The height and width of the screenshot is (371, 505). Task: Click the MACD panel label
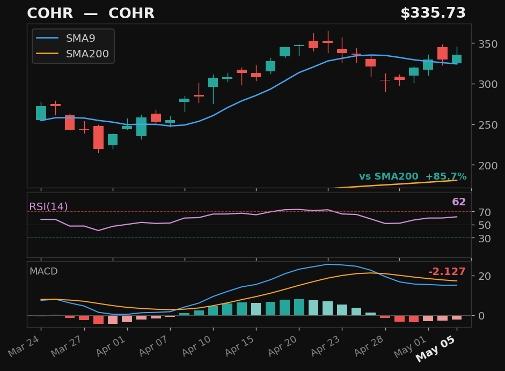[43, 271]
